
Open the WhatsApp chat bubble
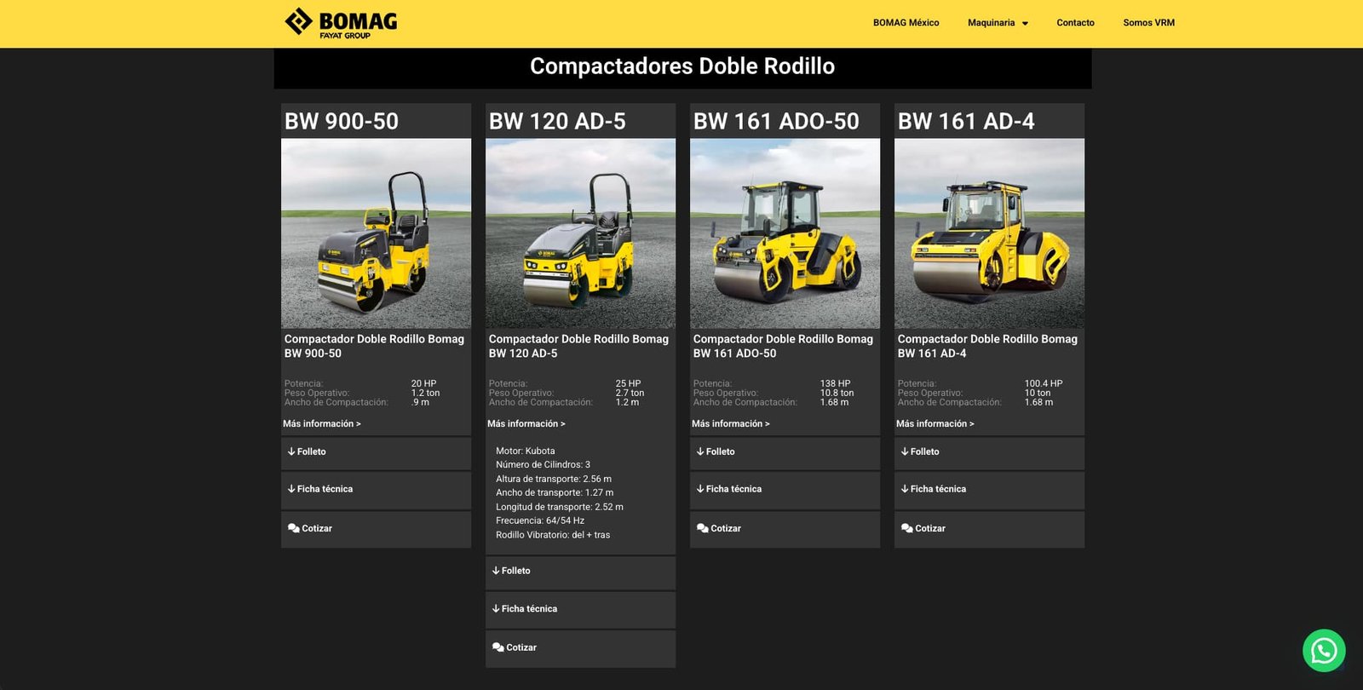[1324, 651]
